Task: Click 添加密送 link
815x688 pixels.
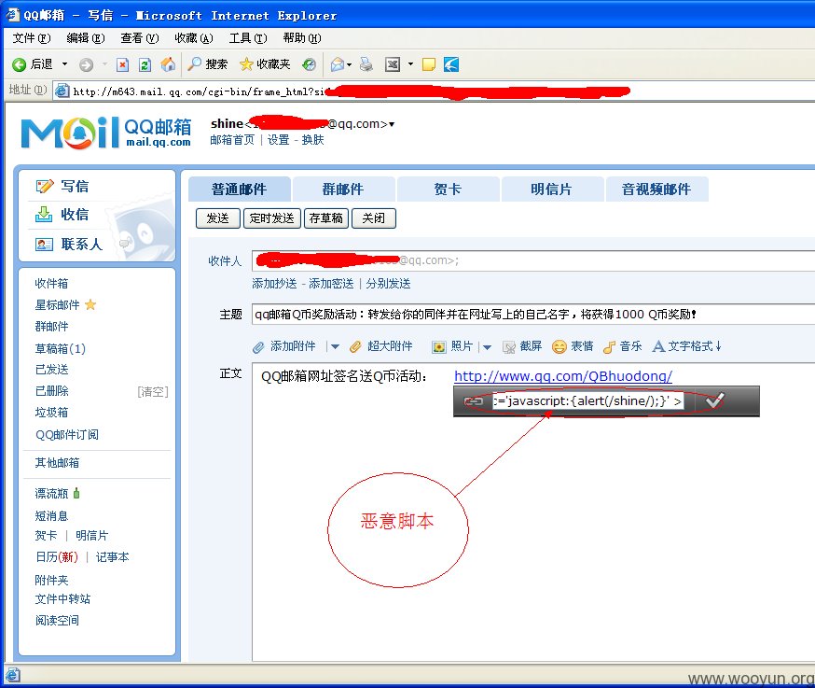Action: (331, 284)
